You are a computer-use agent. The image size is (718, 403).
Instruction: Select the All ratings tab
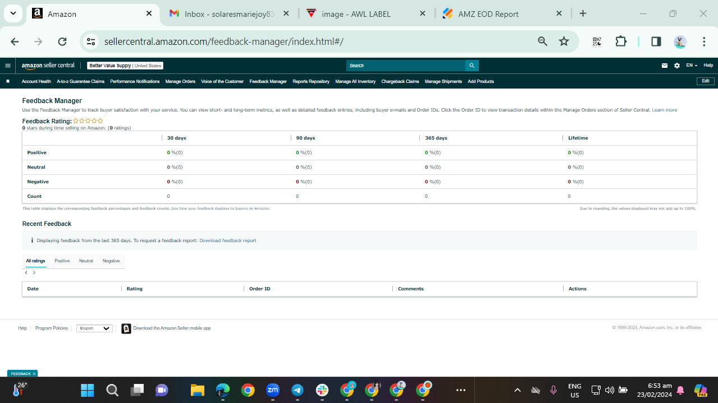(x=35, y=261)
